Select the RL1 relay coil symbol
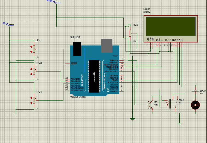The image size is (207, 143). coord(167,104)
